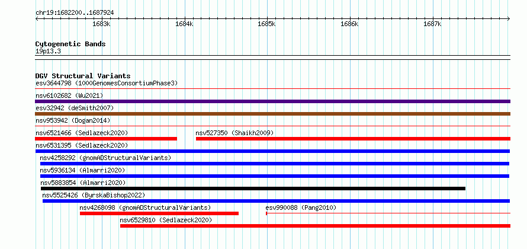
Task: Click the 19p13.3 cytogenetic band bar
Action: [272, 58]
